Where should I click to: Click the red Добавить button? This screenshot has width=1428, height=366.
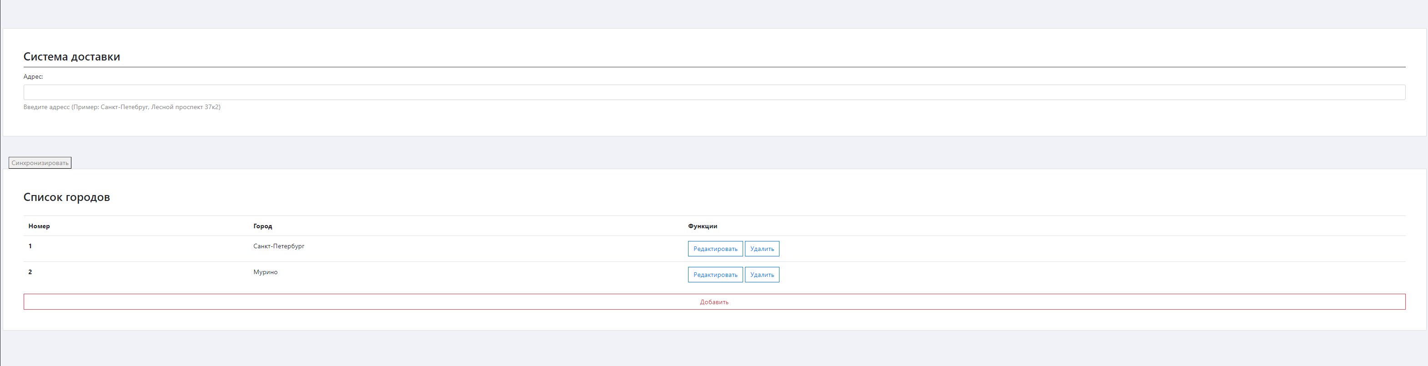pyautogui.click(x=714, y=302)
